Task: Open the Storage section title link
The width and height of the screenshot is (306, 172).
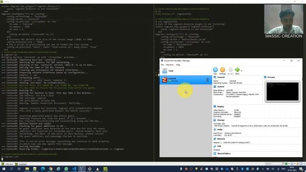Action: pos(221,120)
